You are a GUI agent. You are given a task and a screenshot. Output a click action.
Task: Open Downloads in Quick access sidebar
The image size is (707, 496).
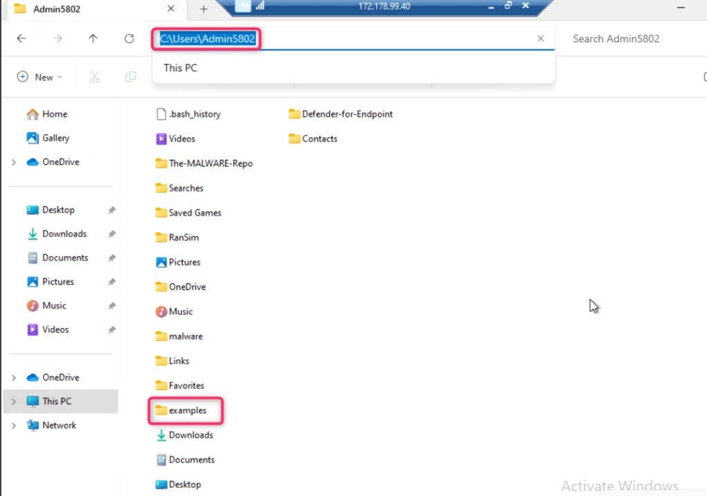pyautogui.click(x=64, y=234)
